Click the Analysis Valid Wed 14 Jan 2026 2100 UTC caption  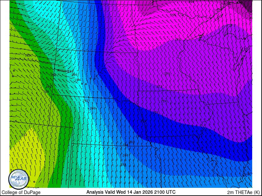click(131, 192)
